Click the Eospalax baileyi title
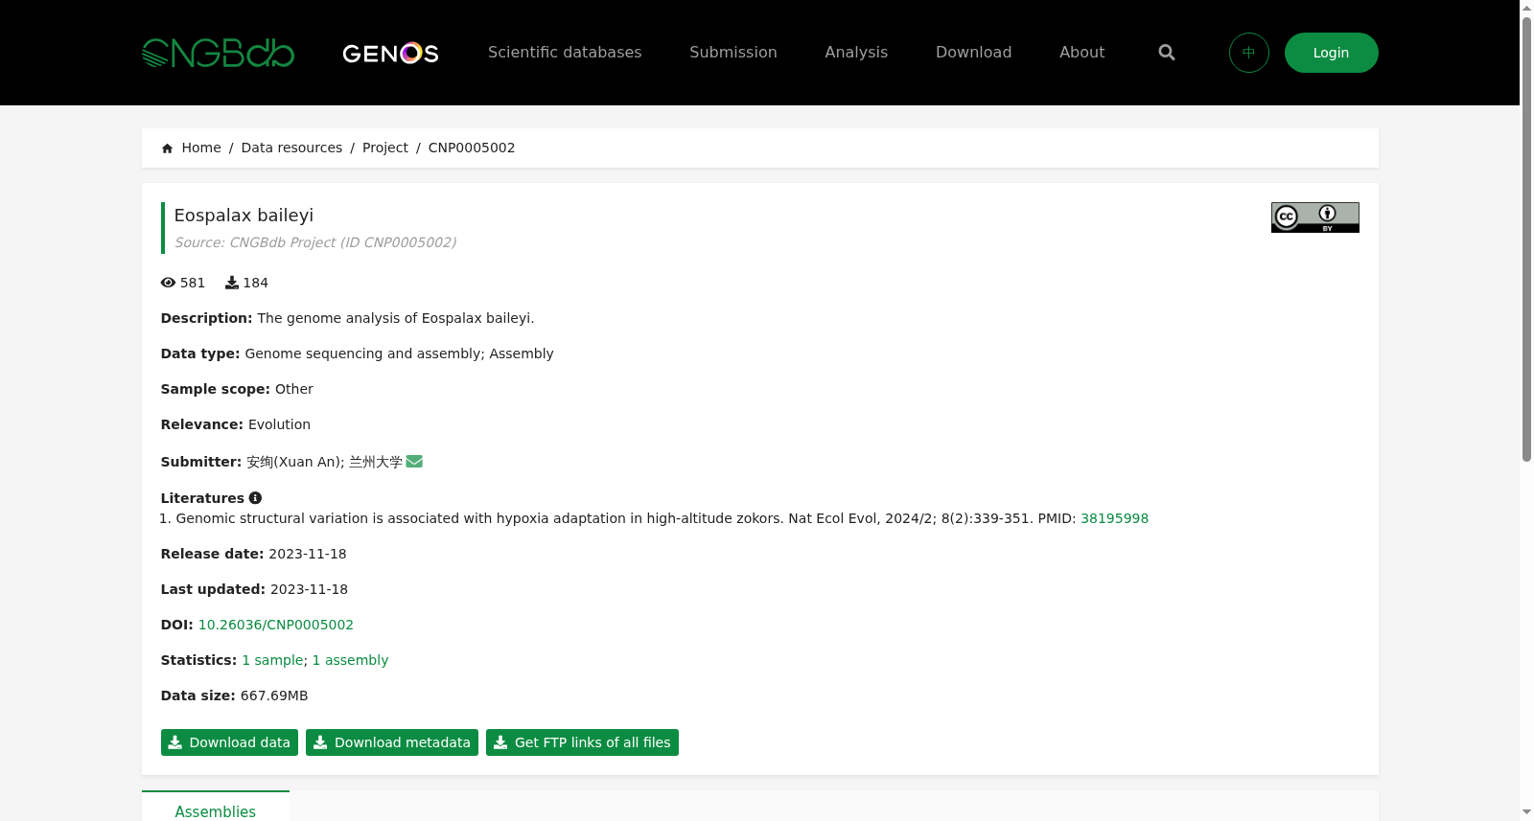1534x821 pixels. [x=244, y=216]
